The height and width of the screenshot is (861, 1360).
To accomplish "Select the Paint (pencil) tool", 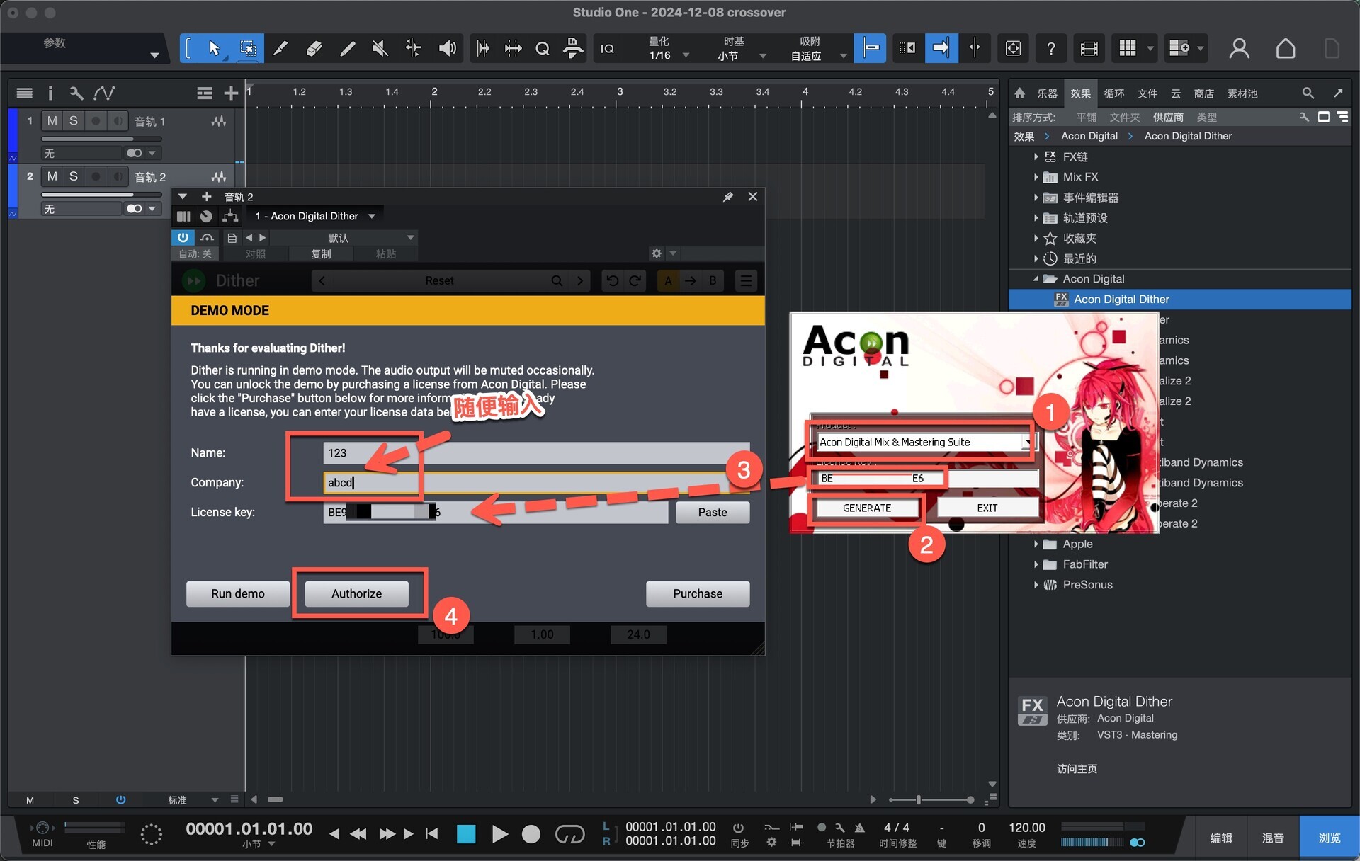I will [x=347, y=48].
